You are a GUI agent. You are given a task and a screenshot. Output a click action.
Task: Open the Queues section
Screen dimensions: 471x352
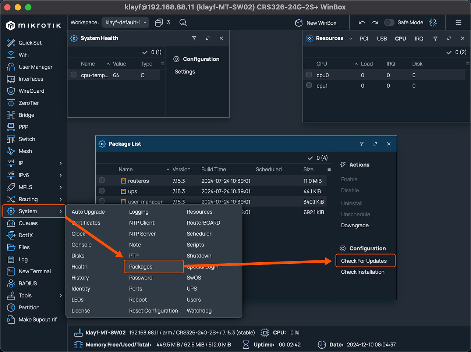pyautogui.click(x=28, y=223)
